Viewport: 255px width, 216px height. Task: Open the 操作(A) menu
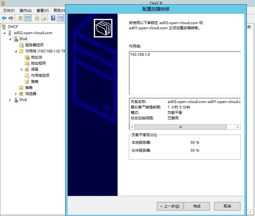tap(25, 11)
